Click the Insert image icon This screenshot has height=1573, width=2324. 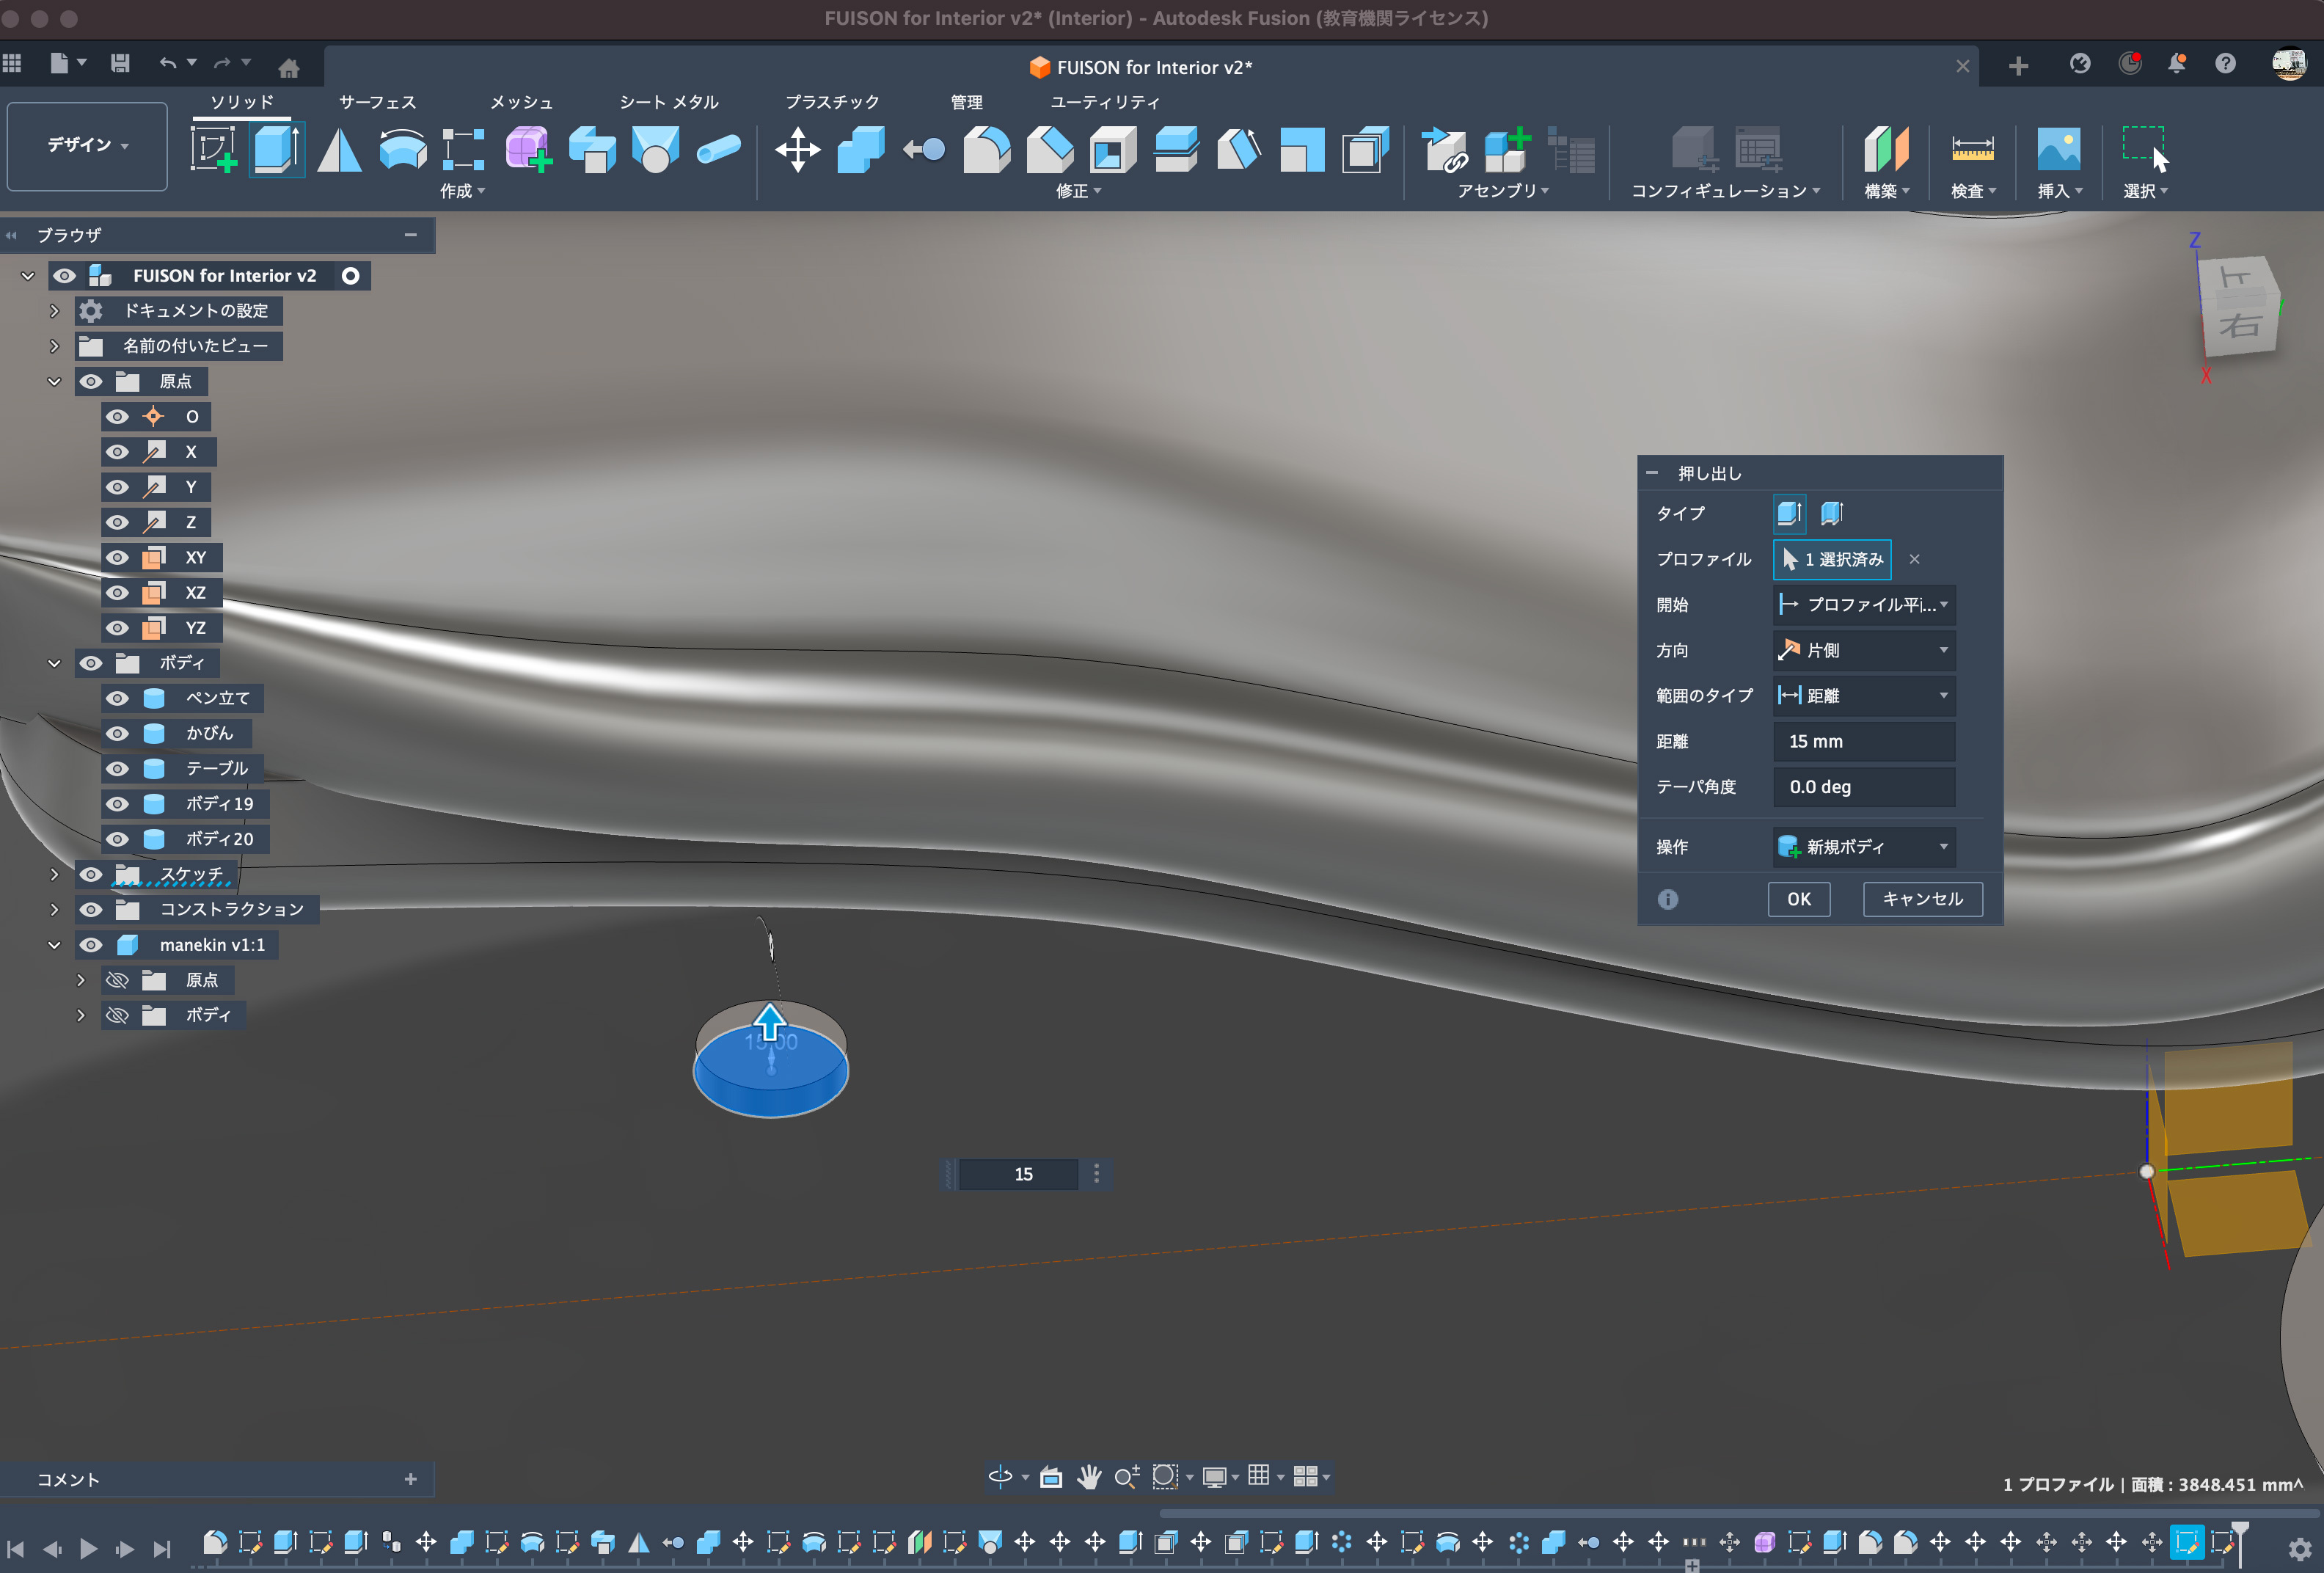tap(2058, 150)
